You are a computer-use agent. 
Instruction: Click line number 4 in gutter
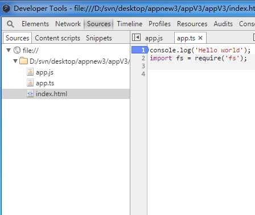143,74
